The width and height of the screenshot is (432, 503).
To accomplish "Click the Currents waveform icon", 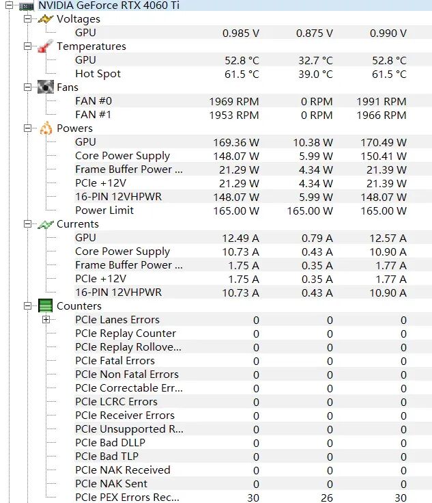I will click(45, 224).
